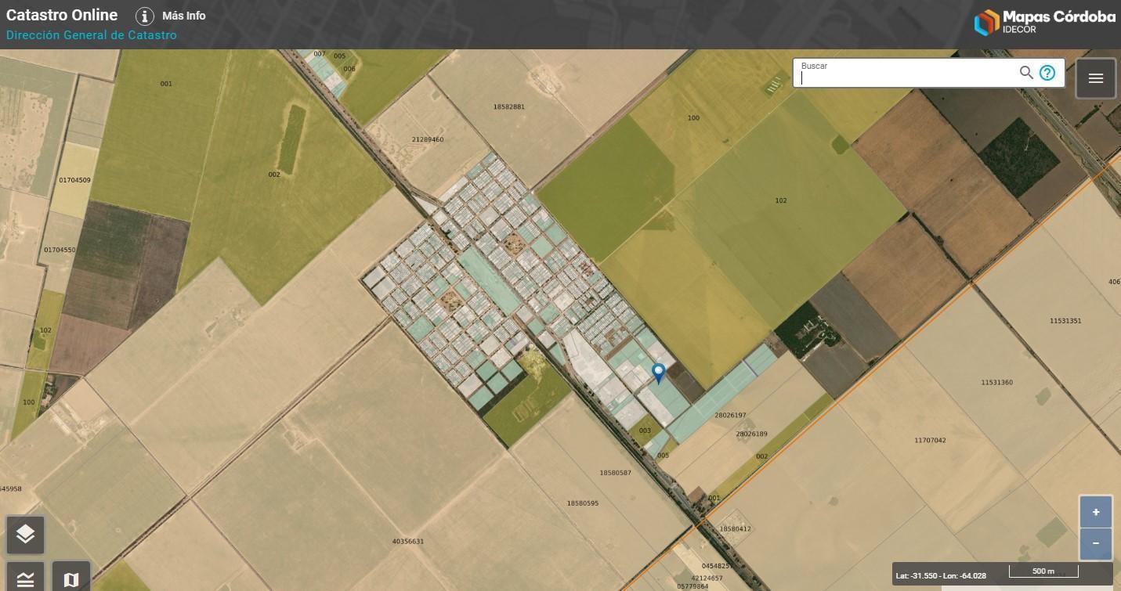Select parcel labeled 007
The width and height of the screenshot is (1121, 591).
pos(319,54)
